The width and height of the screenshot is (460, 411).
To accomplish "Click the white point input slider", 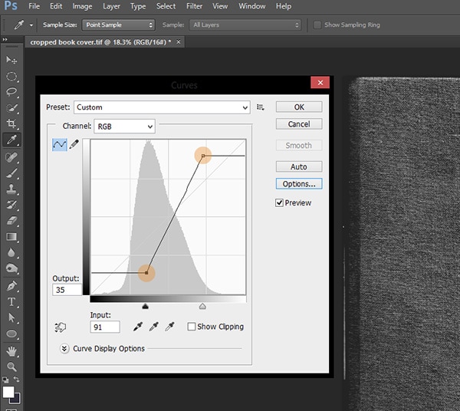I will click(202, 307).
